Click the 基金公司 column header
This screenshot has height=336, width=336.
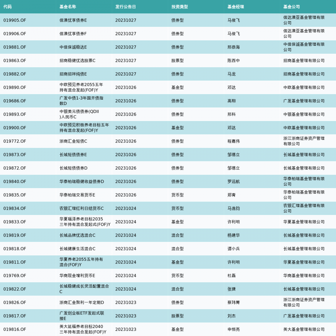tap(292, 7)
